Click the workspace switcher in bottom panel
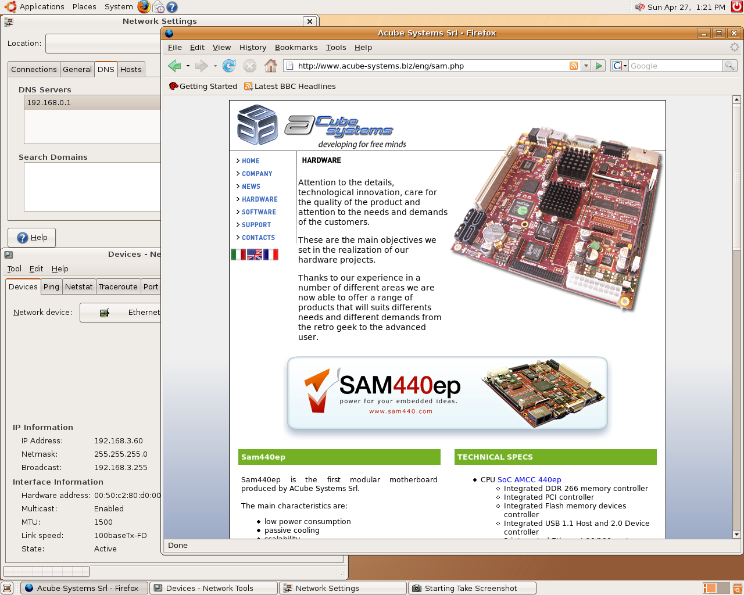This screenshot has height=595, width=744. pyautogui.click(x=716, y=588)
